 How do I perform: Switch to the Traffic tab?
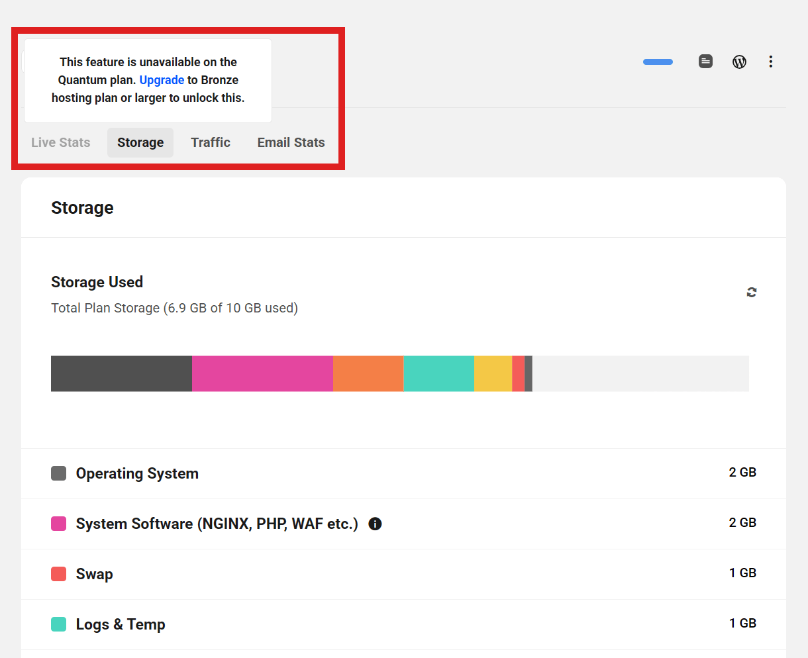pos(211,142)
